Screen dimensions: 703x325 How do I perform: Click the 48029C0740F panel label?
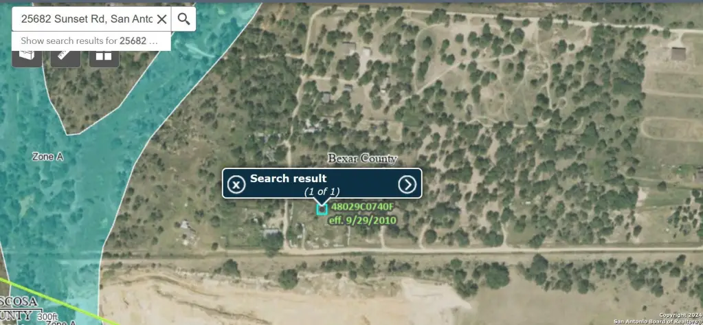coord(362,207)
